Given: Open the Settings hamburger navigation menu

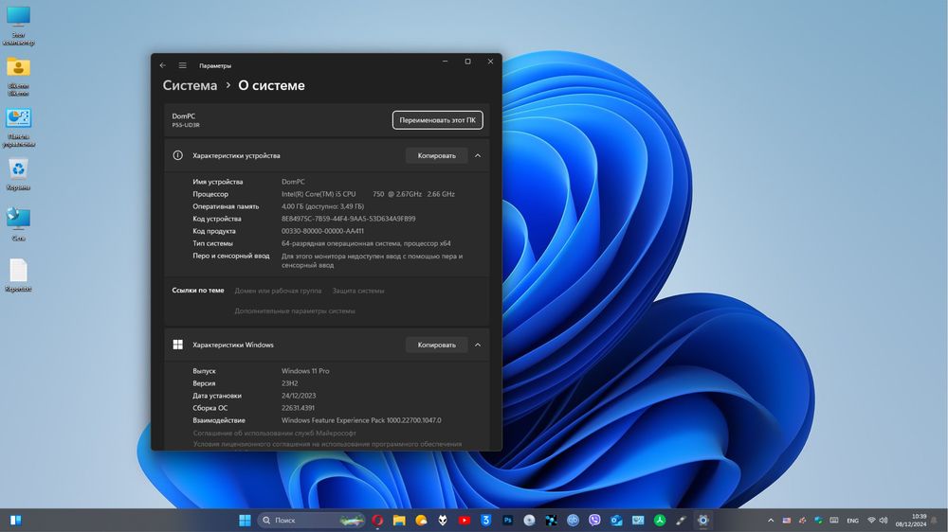Looking at the screenshot, I should [183, 65].
